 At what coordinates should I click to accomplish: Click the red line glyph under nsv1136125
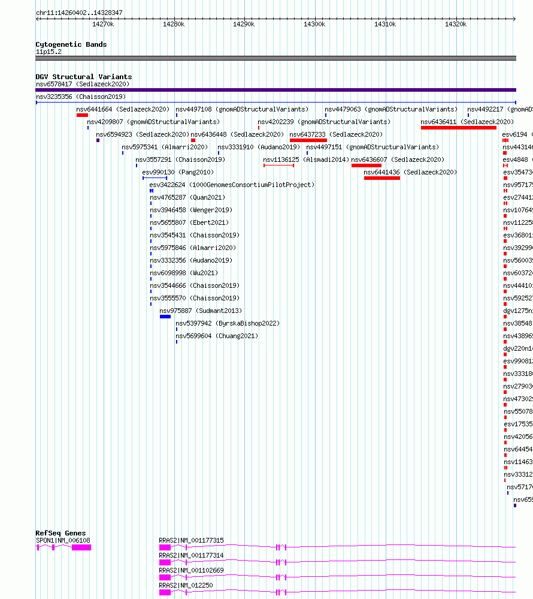(278, 165)
